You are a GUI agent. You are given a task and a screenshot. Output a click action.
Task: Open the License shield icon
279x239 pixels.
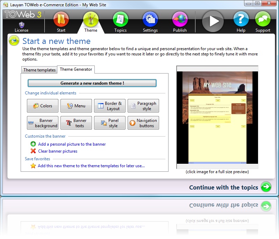[x=22, y=25]
